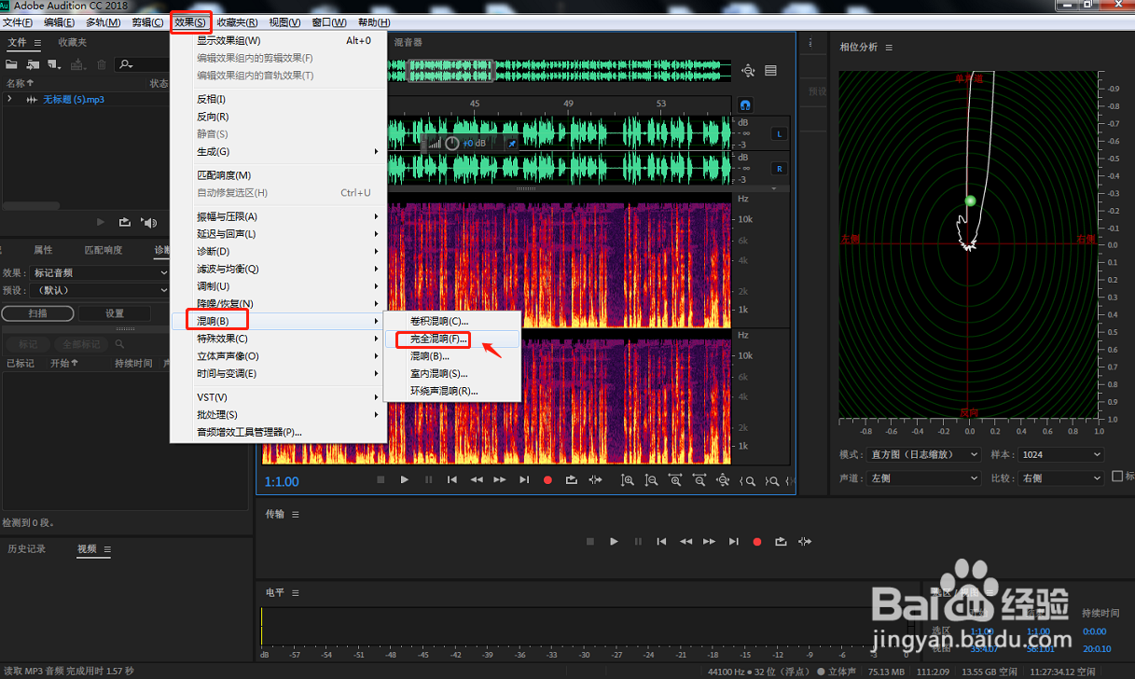
Task: Move playhead to previous in editor transport
Action: [x=451, y=479]
